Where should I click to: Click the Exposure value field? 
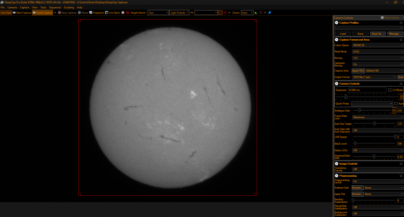pos(367,90)
